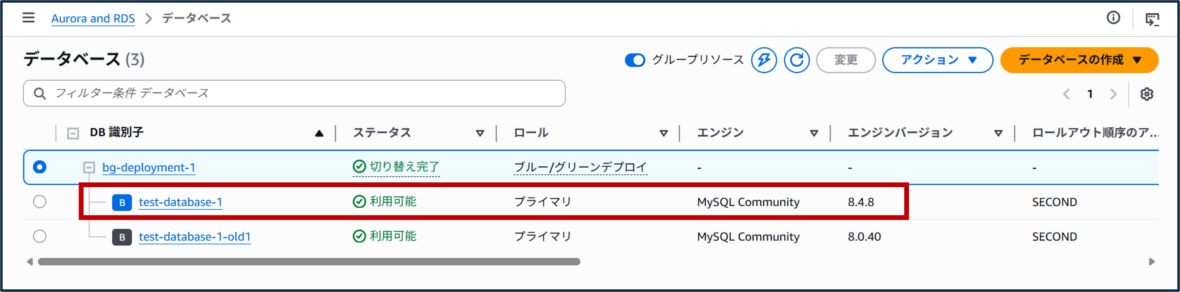
Task: Click inside the database filter input field
Action: click(x=275, y=93)
